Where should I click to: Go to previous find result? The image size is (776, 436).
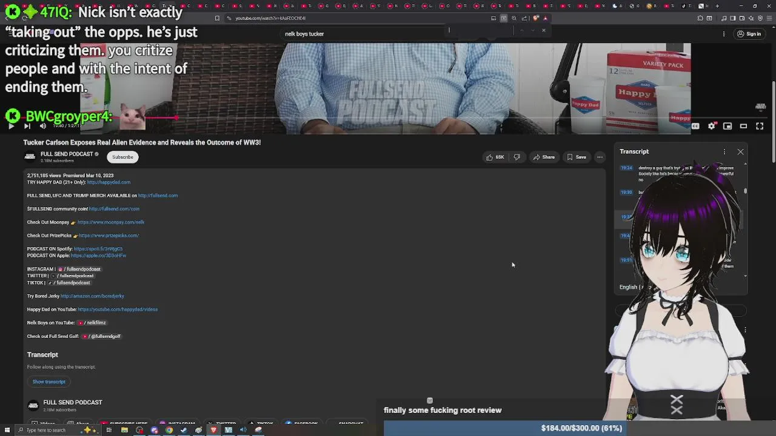point(521,30)
